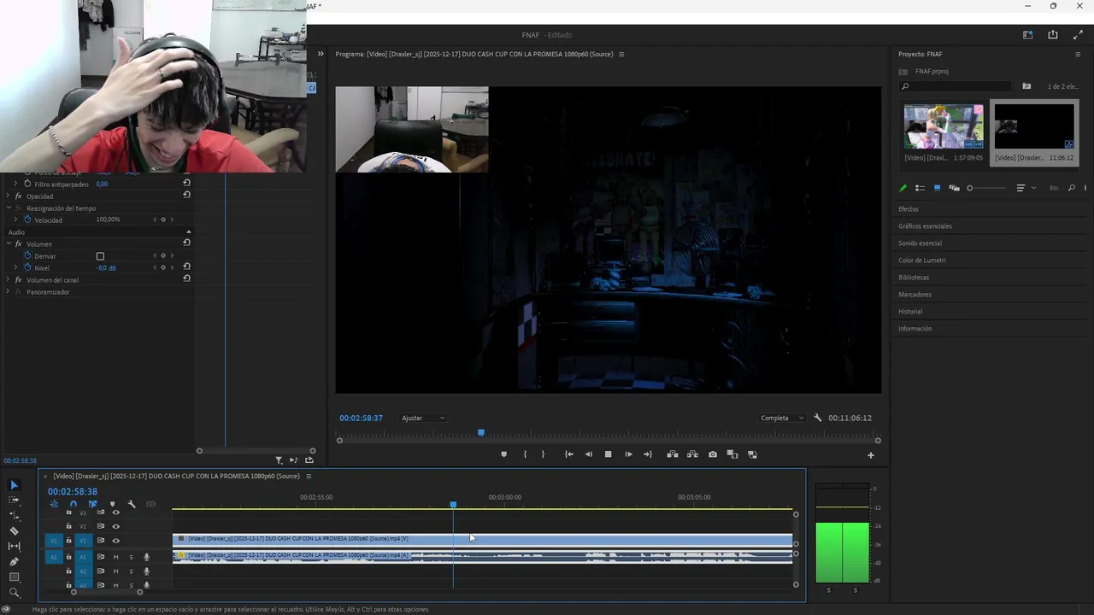
Task: Expand the Volumen effect section
Action: click(x=8, y=244)
